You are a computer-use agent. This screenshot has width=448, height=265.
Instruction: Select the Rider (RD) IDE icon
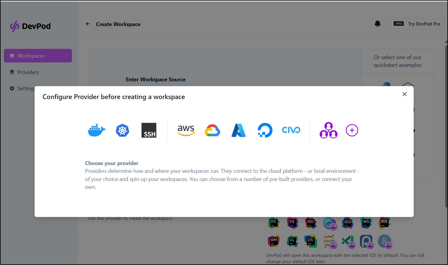pos(311,223)
